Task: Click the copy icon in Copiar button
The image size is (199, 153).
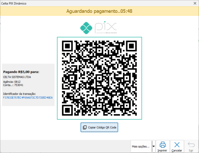Action: (x=85, y=127)
